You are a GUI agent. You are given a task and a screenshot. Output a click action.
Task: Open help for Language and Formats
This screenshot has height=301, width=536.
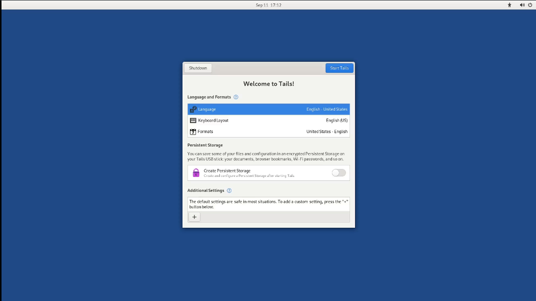coord(236,97)
